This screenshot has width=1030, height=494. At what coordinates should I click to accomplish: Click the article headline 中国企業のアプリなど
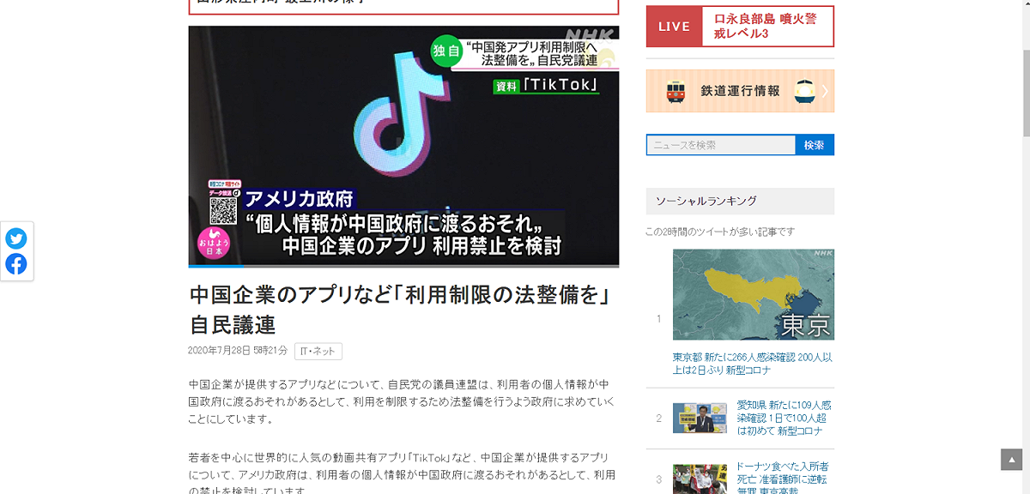(x=399, y=310)
